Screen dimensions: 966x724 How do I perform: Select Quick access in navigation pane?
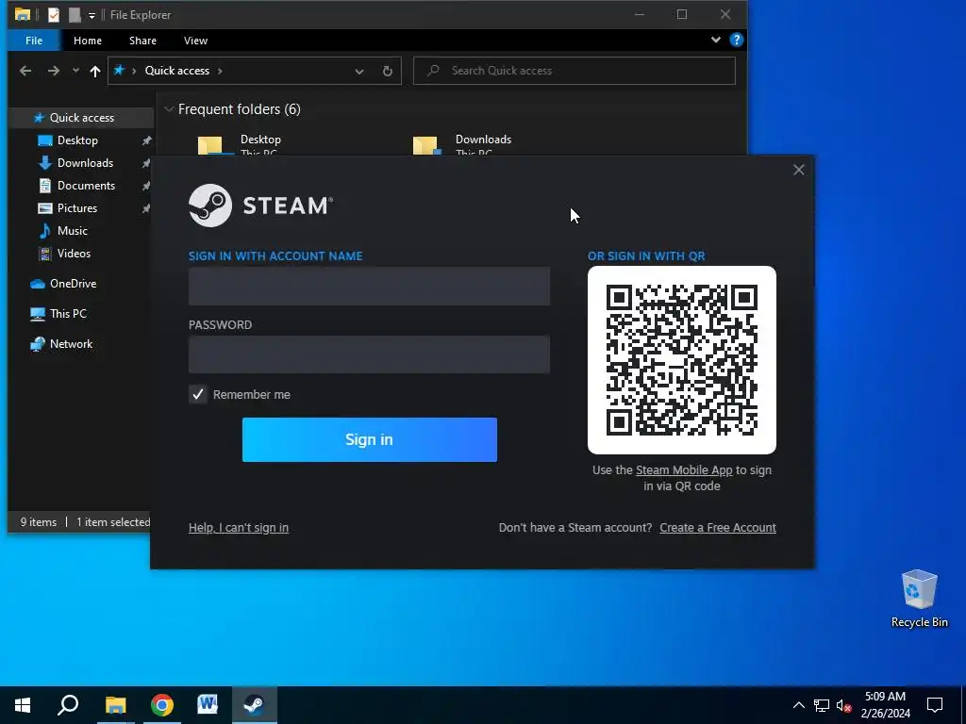click(x=81, y=118)
